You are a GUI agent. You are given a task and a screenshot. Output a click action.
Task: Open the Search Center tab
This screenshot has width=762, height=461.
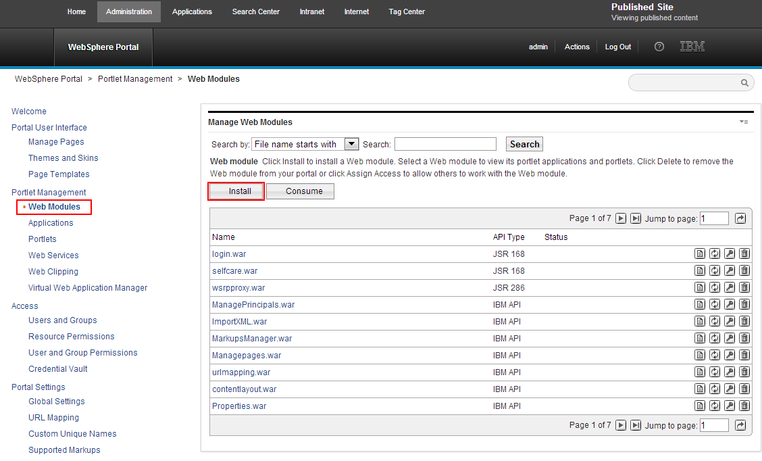[x=255, y=11]
